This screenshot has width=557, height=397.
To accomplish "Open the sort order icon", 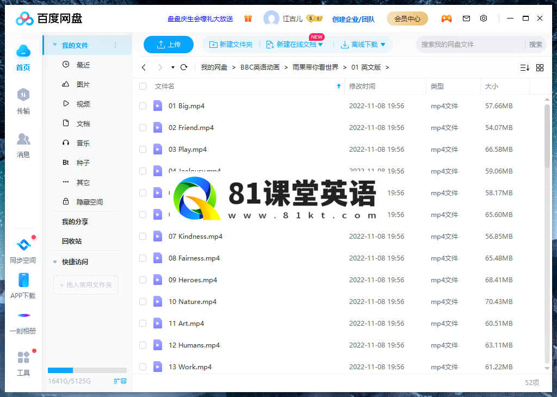I will (x=525, y=67).
